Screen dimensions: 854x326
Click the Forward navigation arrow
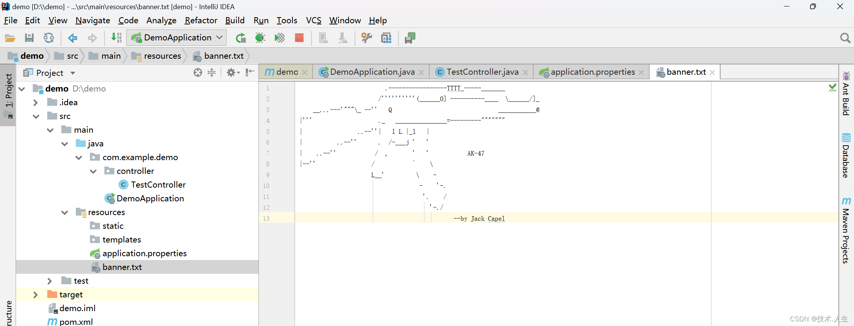click(92, 38)
